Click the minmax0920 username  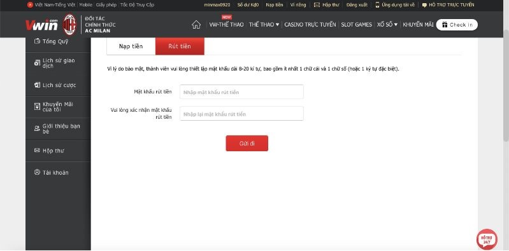[x=217, y=5]
